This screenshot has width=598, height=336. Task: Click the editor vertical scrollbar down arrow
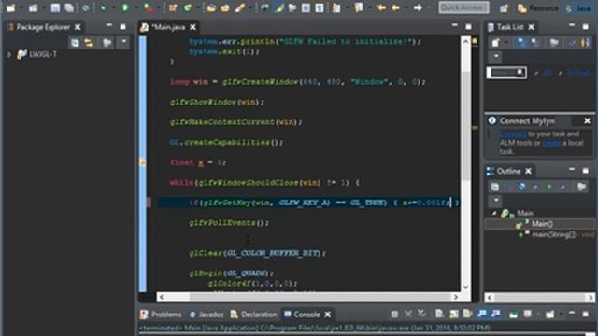(x=465, y=287)
